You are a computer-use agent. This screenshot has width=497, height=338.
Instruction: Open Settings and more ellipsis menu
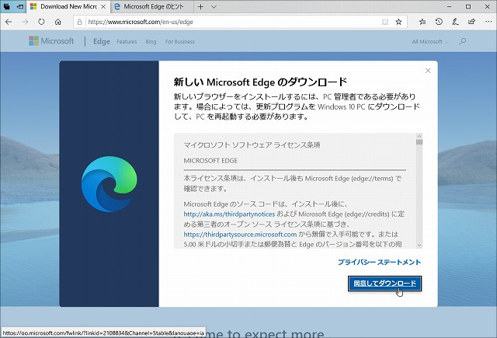pyautogui.click(x=486, y=22)
